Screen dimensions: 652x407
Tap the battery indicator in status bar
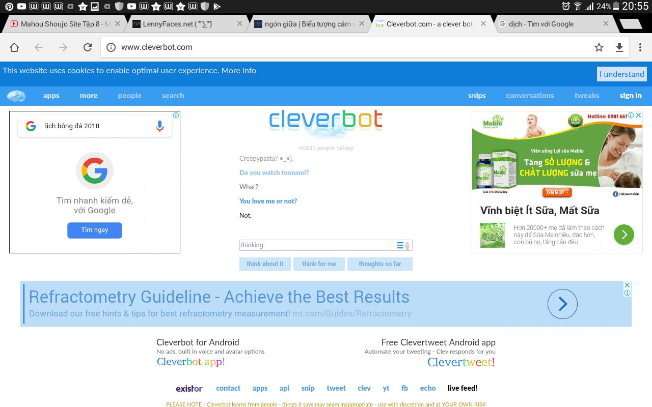pyautogui.click(x=616, y=6)
